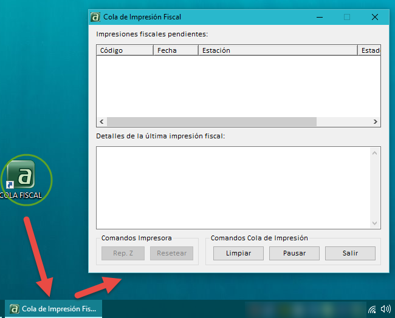Screen dimensions: 395x318
Task: Open the network icon in the system tray
Action: [x=372, y=309]
